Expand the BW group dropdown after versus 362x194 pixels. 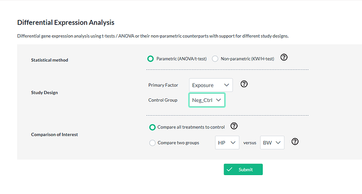(x=272, y=142)
